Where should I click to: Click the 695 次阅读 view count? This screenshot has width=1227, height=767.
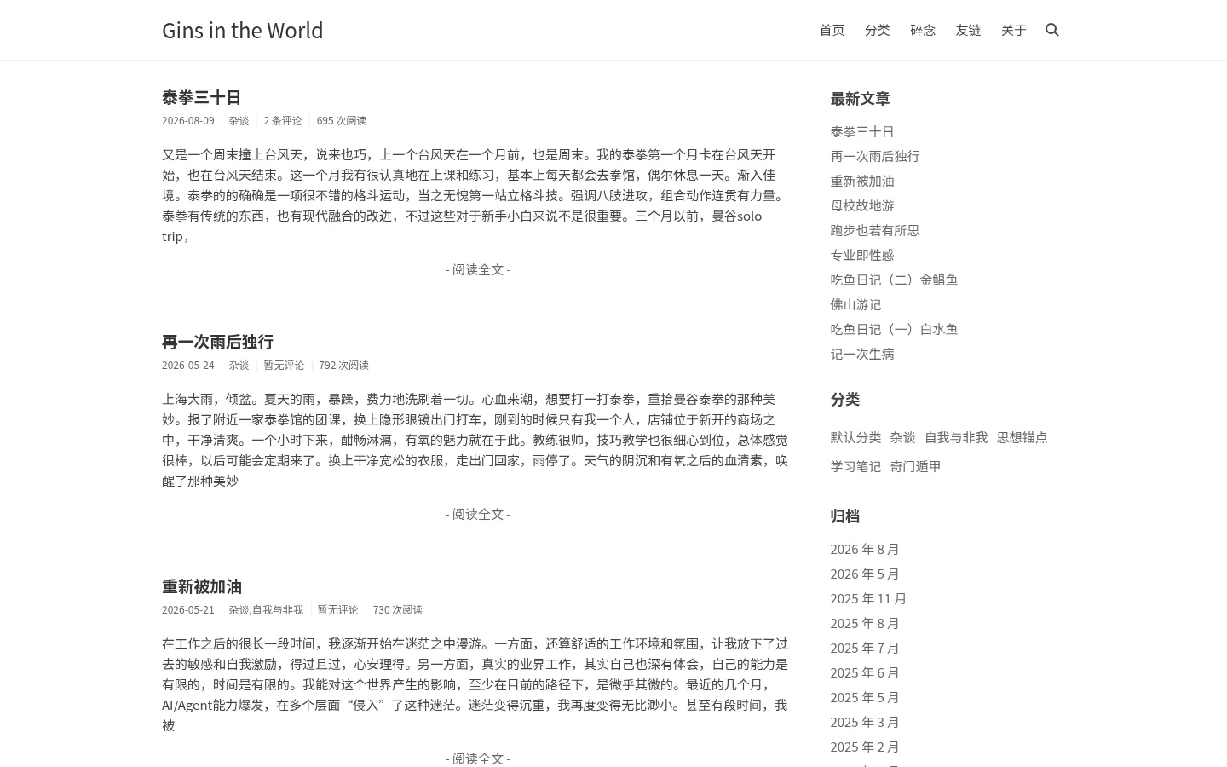(x=342, y=121)
